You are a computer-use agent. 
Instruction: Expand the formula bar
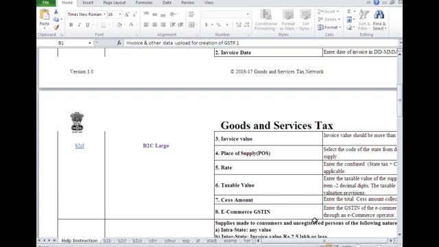click(x=401, y=43)
